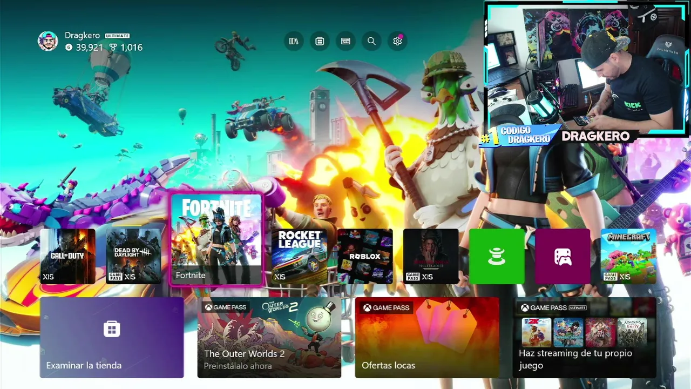
Task: Click the Dragkero gamertag name
Action: pyautogui.click(x=82, y=35)
